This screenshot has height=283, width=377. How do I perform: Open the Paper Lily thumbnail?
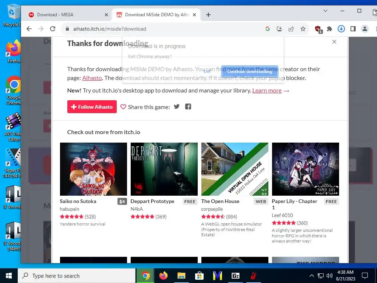tap(305, 169)
